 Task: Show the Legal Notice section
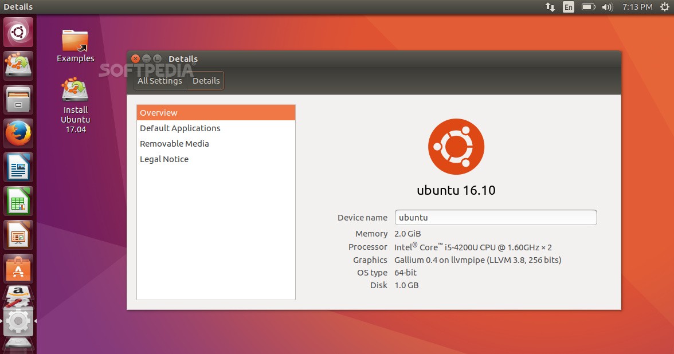point(215,159)
